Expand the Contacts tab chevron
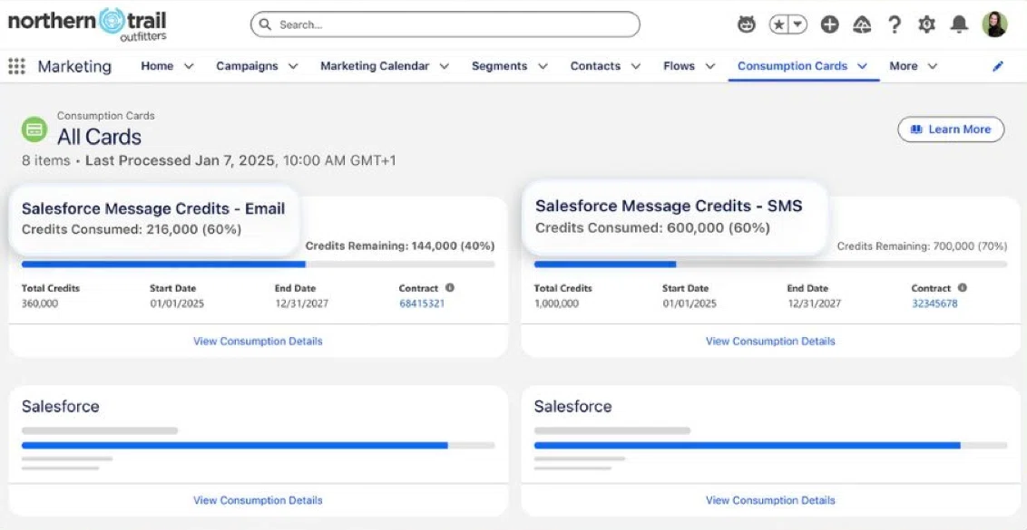Screen dimensions: 1027x530 [636, 66]
